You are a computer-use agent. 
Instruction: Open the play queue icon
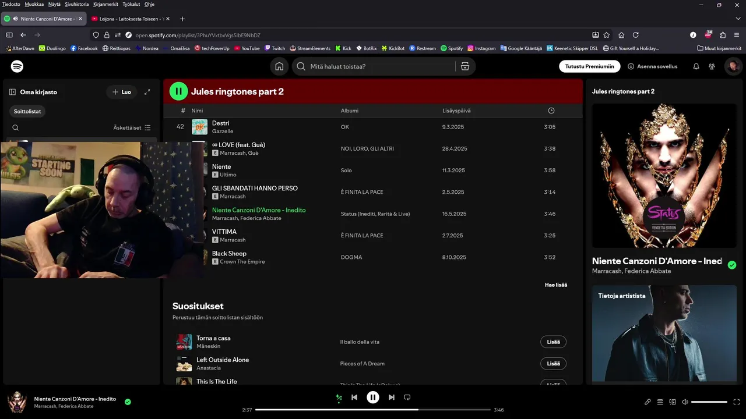[660, 402]
